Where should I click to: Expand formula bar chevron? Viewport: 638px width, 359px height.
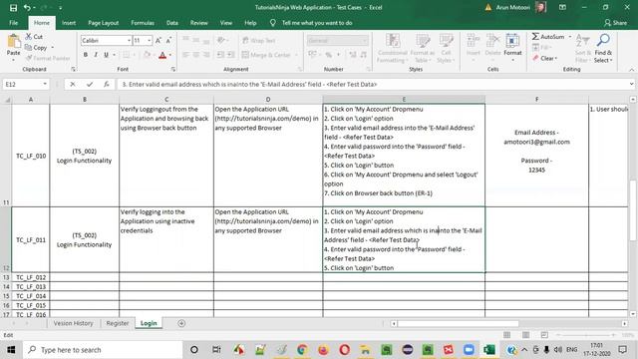631,84
